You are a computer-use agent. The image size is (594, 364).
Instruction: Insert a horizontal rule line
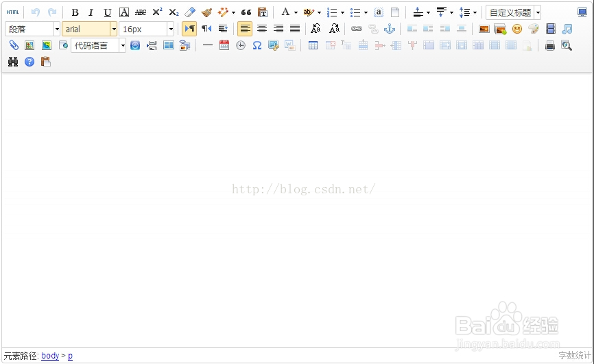tap(208, 45)
